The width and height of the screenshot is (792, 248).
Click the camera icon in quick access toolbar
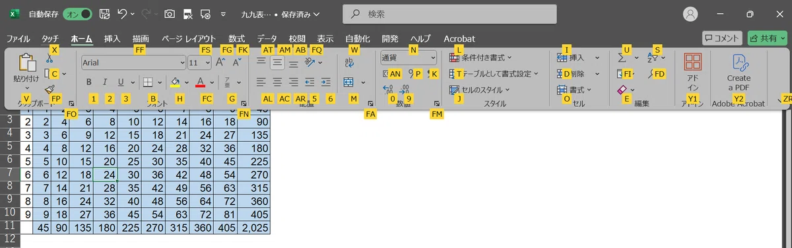coord(170,13)
